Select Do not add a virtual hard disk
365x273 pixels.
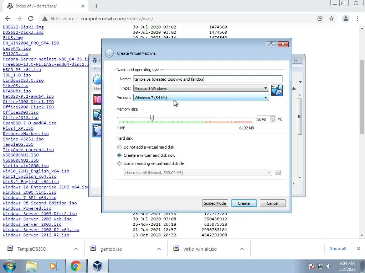pyautogui.click(x=119, y=147)
